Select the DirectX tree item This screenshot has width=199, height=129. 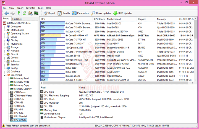[12, 54]
